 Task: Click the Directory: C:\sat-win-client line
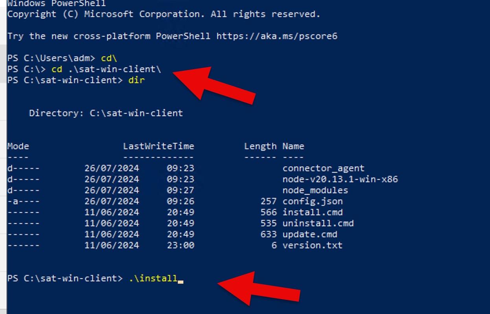(106, 113)
